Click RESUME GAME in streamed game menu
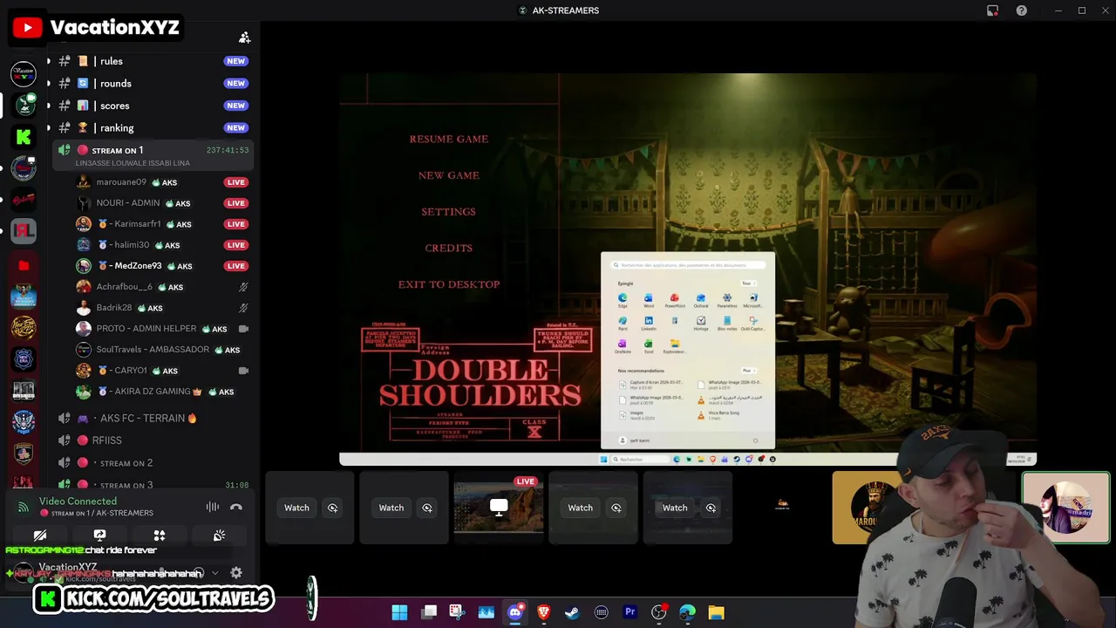This screenshot has width=1116, height=628. coord(449,139)
